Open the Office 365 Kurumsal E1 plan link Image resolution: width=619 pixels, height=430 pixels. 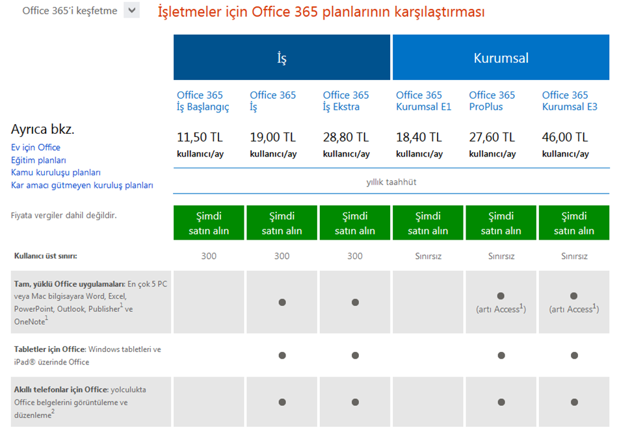[423, 101]
